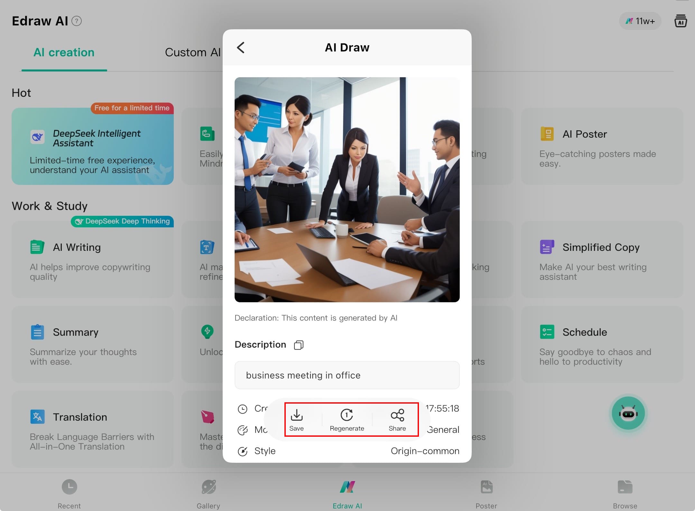Open AI history archive icon

[681, 21]
